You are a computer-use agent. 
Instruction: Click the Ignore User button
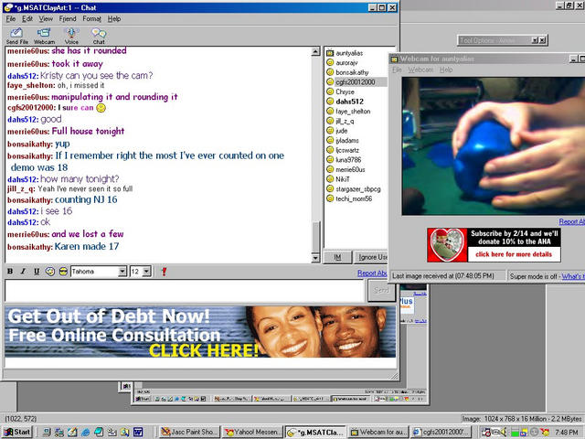tap(371, 257)
